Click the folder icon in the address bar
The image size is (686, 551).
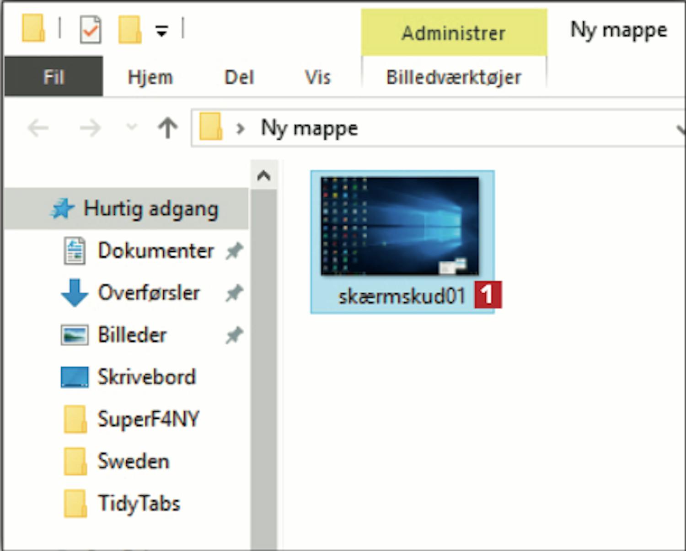click(x=211, y=127)
